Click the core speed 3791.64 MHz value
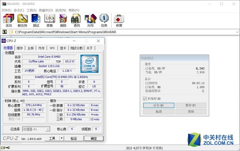 [x=33, y=105]
